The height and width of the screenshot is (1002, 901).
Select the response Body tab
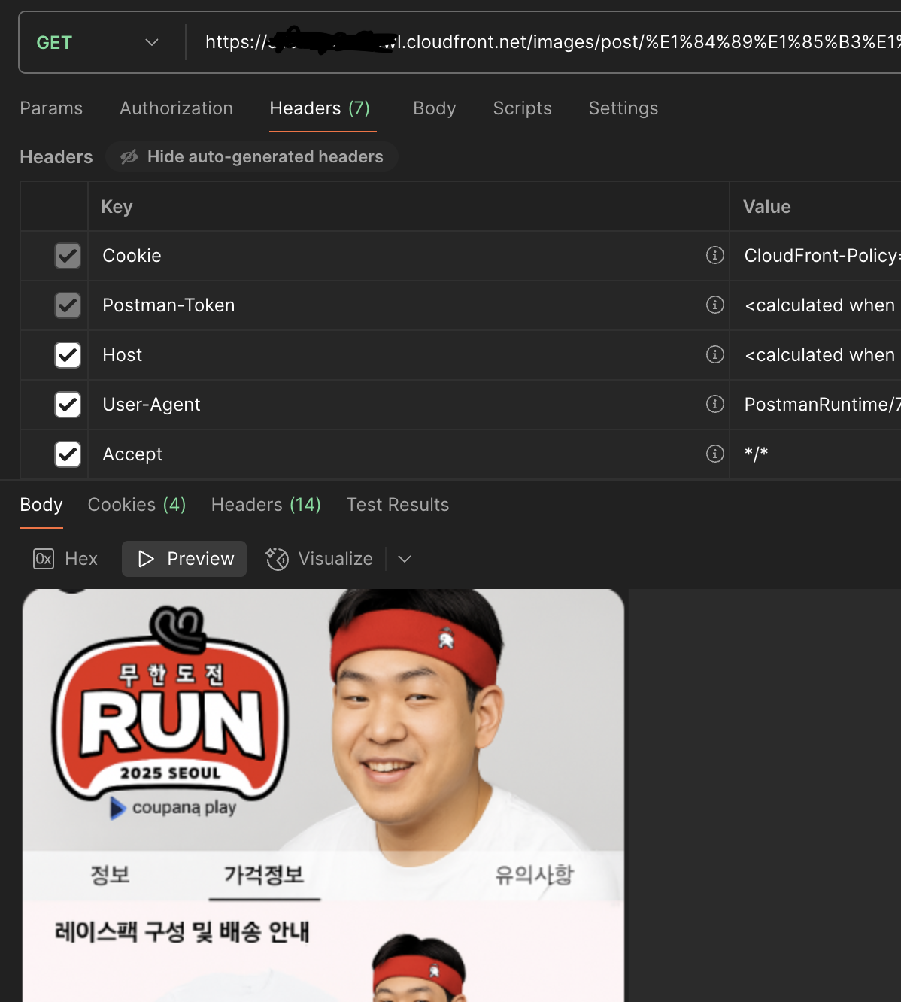(x=41, y=505)
